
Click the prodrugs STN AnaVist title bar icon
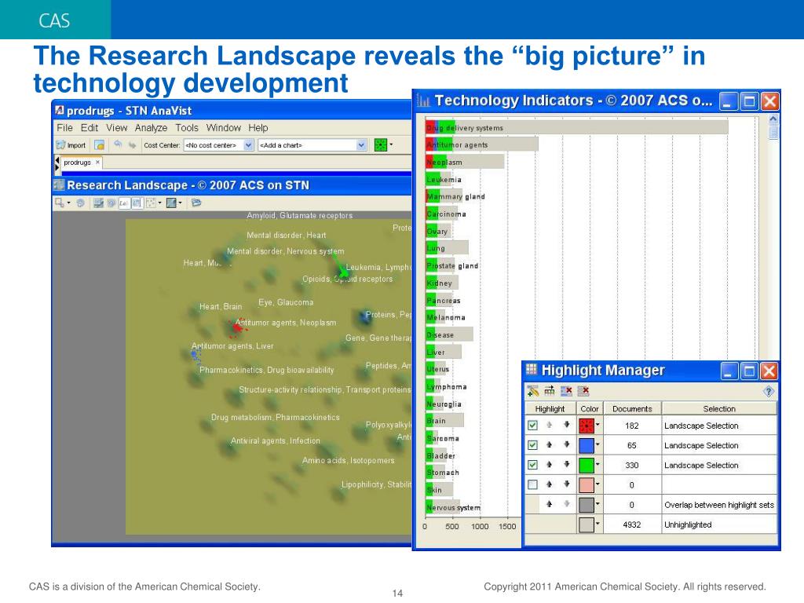(x=60, y=110)
